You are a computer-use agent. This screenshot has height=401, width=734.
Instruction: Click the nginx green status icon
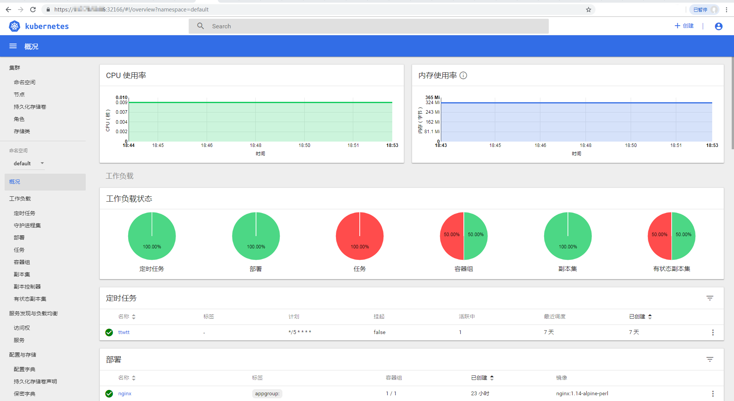109,394
